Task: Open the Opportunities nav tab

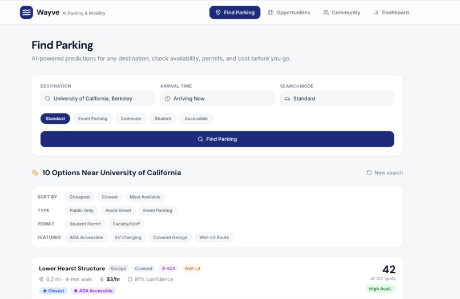Action: click(x=289, y=13)
